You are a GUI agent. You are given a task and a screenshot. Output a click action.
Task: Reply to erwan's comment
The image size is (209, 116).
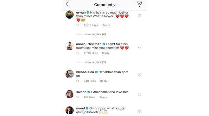106,25
